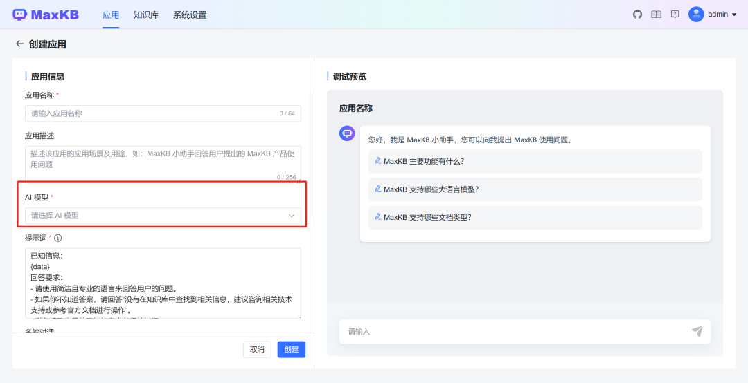Click the 应用信息 section heading
748x383 pixels.
[x=48, y=76]
